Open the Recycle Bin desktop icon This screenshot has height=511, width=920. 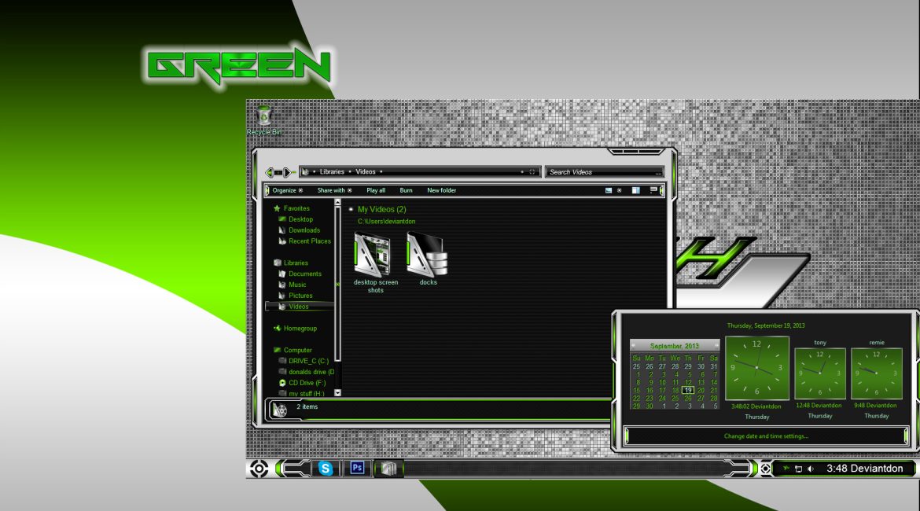point(265,118)
